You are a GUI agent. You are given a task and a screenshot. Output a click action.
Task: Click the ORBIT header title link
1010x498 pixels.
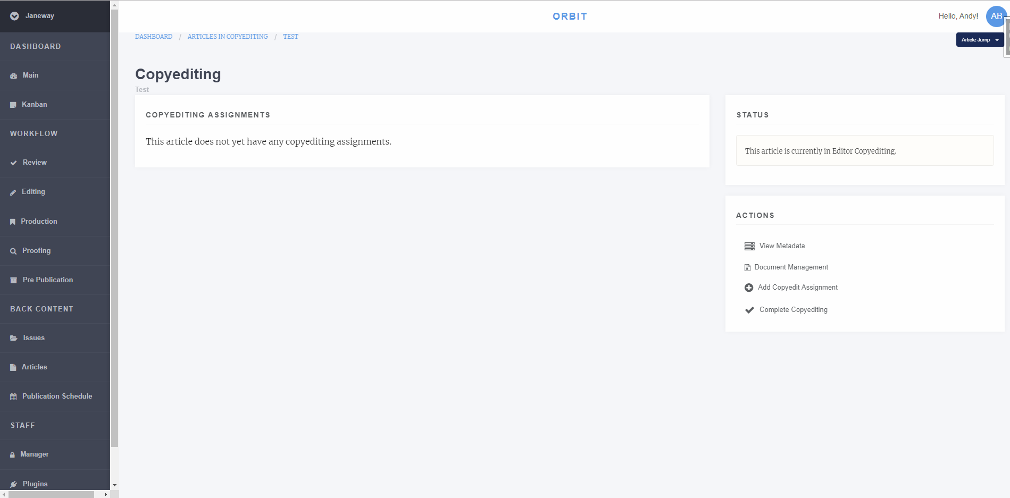tap(570, 16)
